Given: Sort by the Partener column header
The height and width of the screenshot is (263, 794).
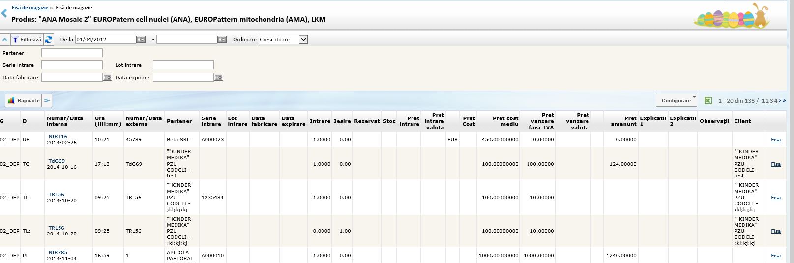Looking at the screenshot, I should (x=179, y=121).
